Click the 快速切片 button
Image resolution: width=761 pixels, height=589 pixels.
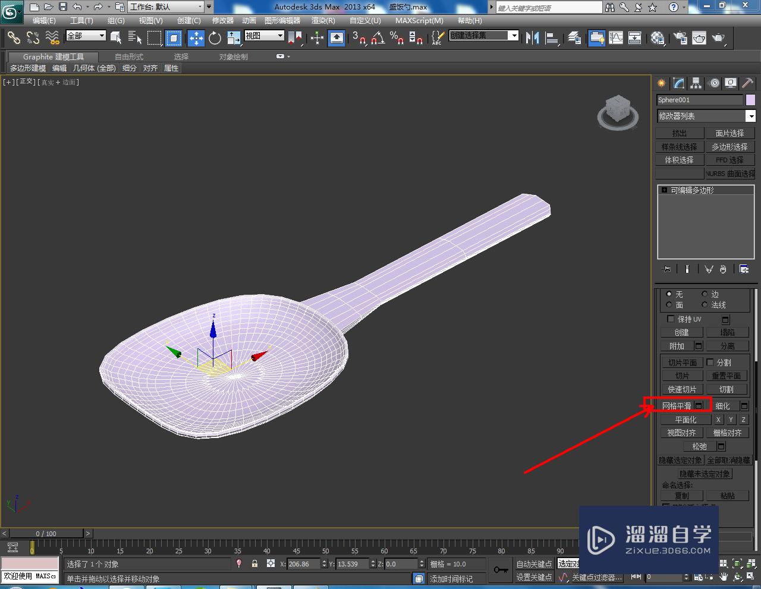click(682, 389)
